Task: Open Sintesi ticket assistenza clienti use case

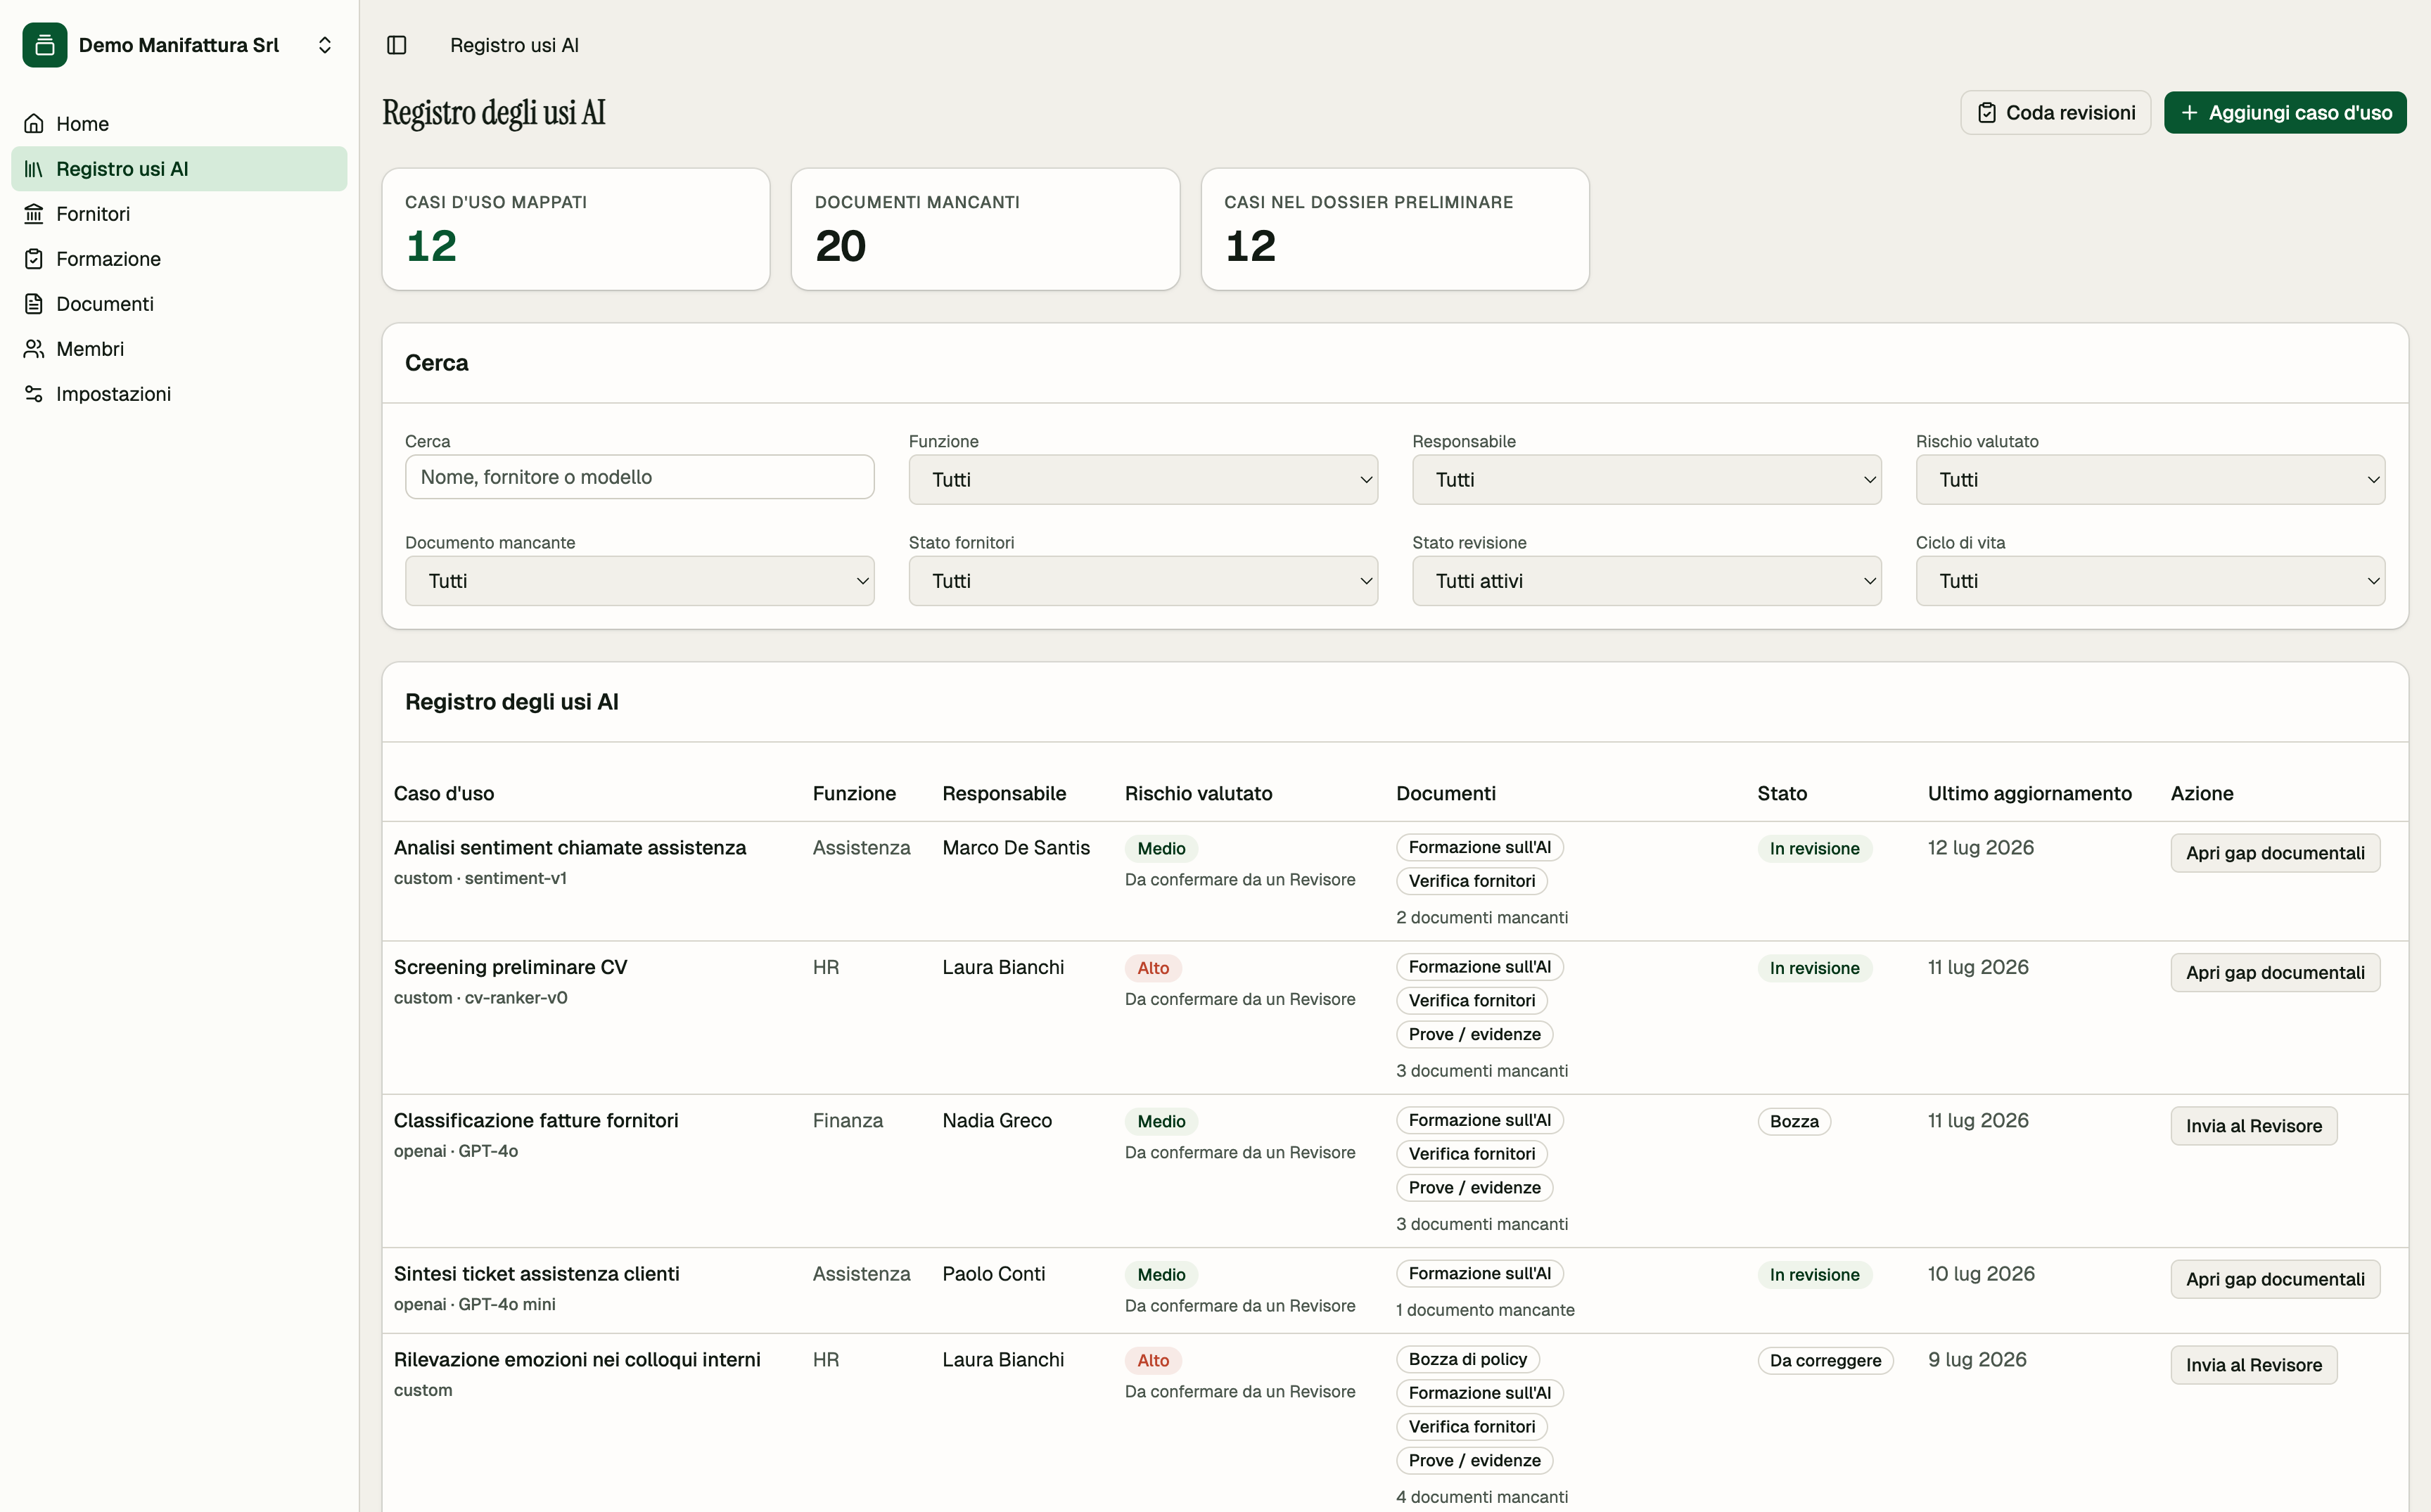Action: (537, 1274)
